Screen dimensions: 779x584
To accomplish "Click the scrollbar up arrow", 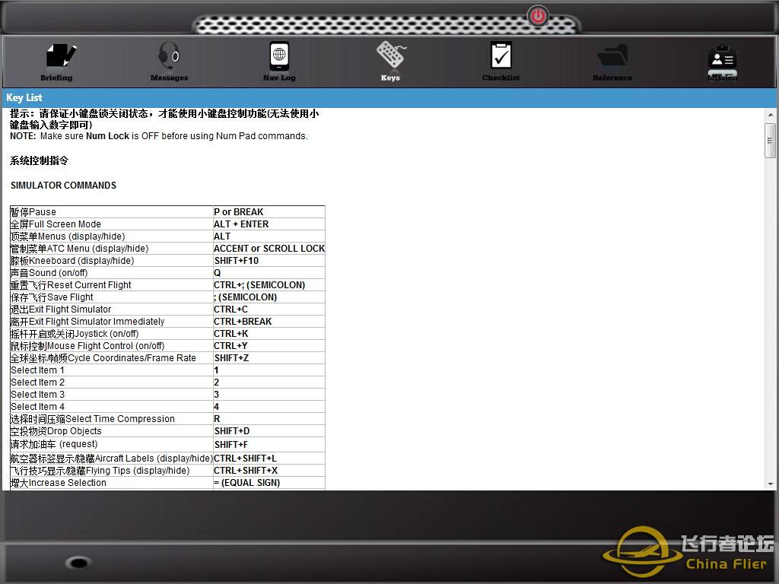I will point(771,115).
